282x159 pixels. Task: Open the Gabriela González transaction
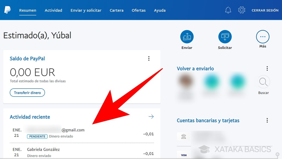[x=82, y=152]
